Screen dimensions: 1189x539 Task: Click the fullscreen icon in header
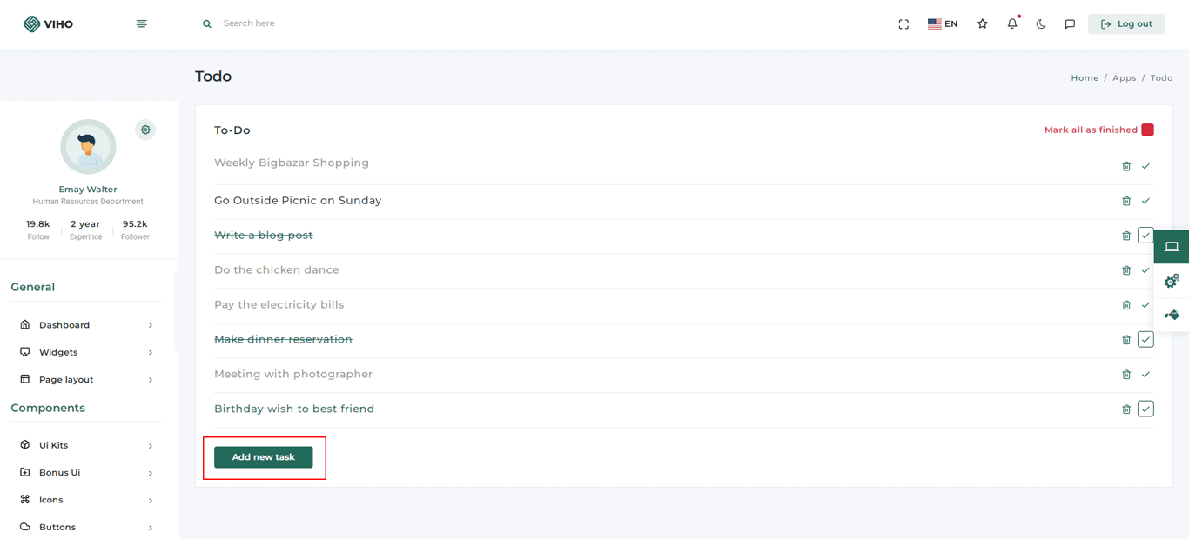tap(904, 24)
